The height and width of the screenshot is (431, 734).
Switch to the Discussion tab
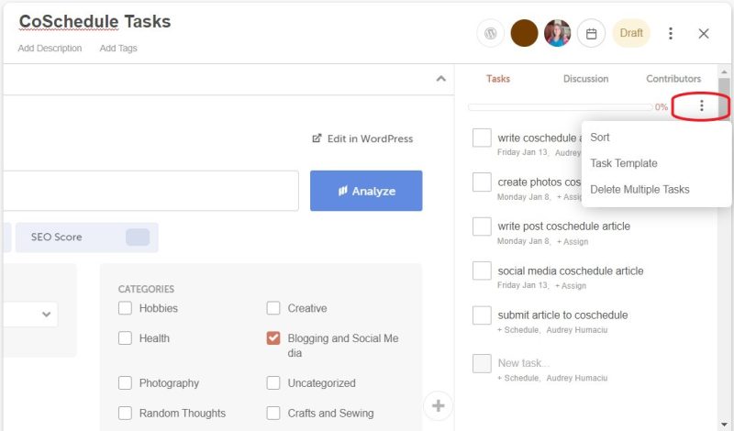(585, 79)
